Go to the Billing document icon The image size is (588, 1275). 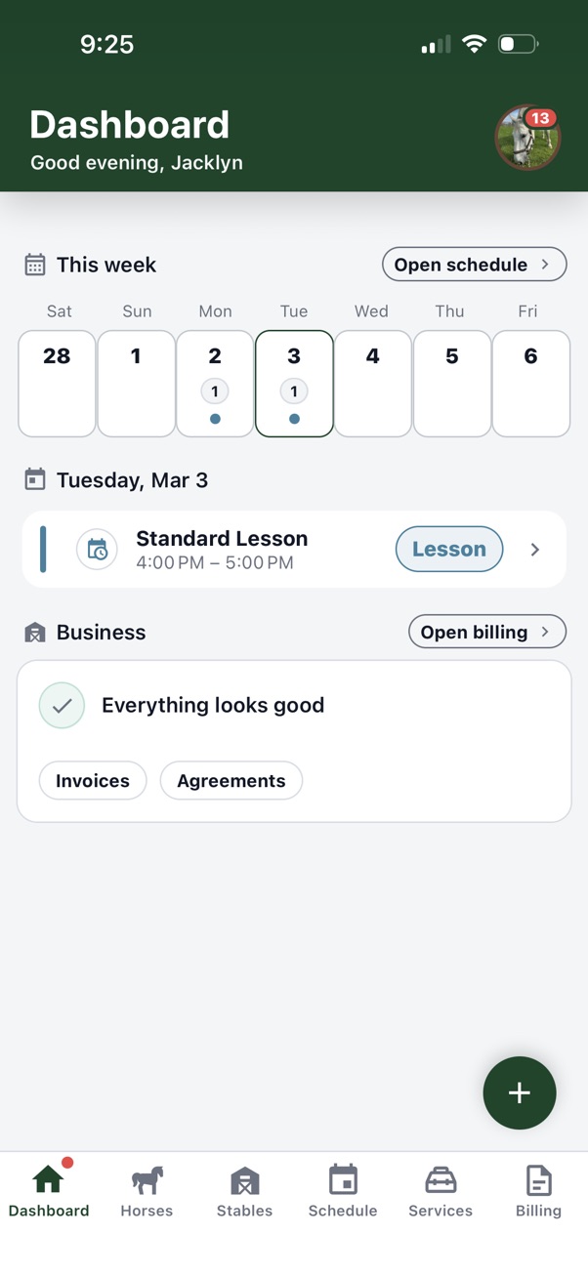538,1181
